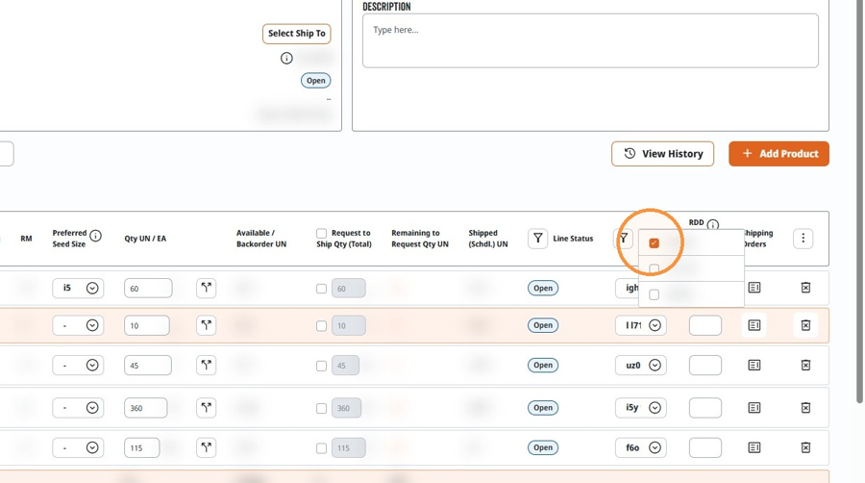Expand the f6o dropdown chevron
Screen dimensions: 865x483
(x=655, y=447)
